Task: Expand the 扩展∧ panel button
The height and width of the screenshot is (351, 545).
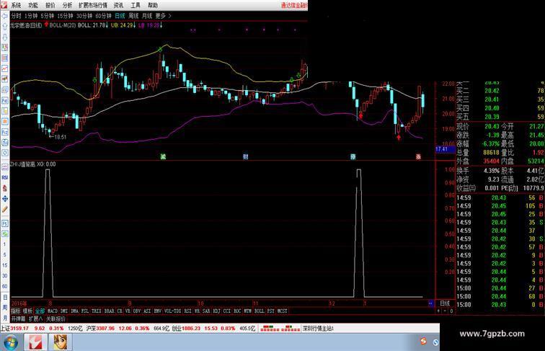Action: 35,319
